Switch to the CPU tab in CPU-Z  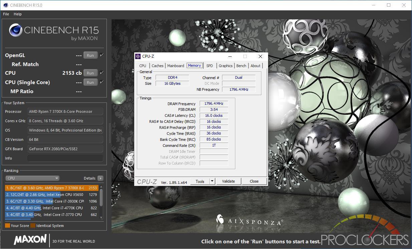pos(143,66)
